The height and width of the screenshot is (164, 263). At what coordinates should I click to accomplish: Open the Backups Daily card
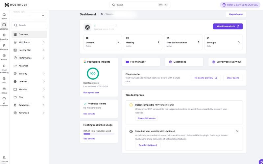[x=224, y=42]
